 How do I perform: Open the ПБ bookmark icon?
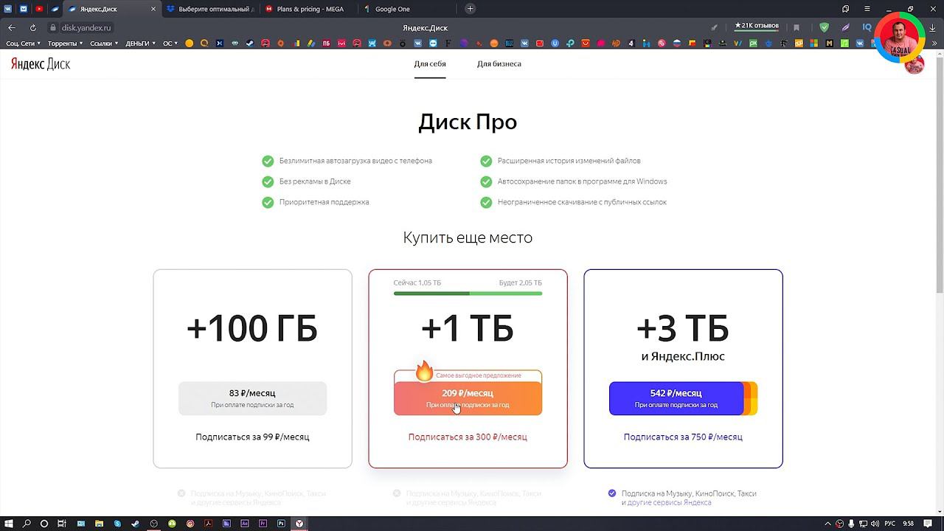point(326,44)
